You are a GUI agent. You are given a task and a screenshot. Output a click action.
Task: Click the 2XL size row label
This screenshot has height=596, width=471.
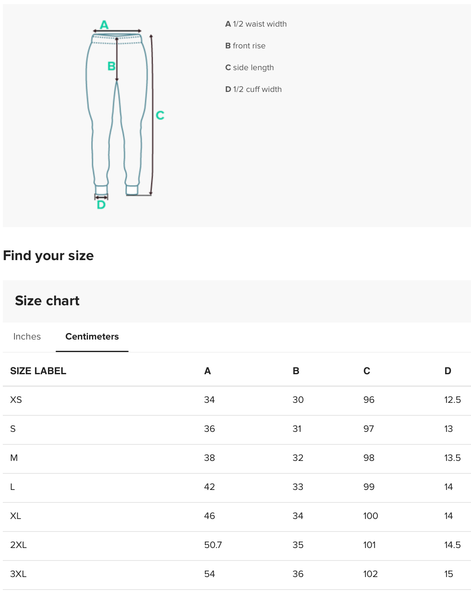[x=19, y=545]
